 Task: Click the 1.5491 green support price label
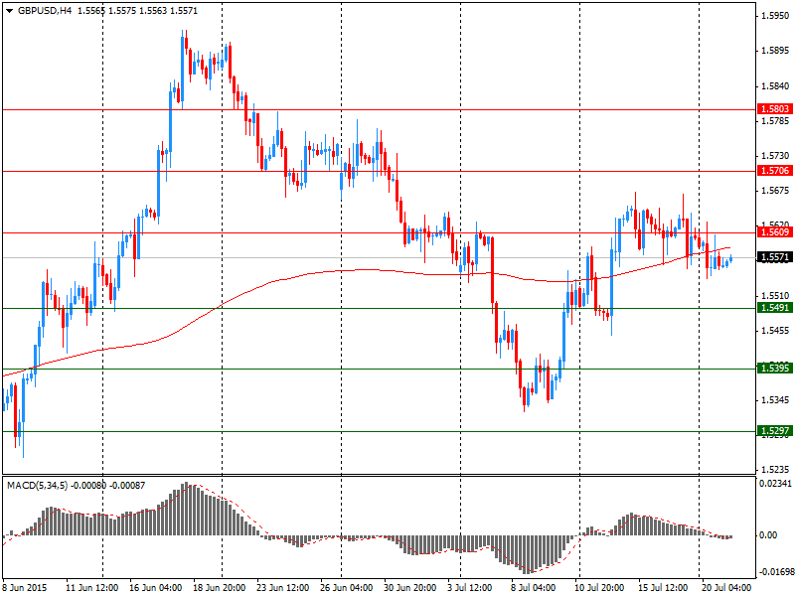pyautogui.click(x=775, y=308)
